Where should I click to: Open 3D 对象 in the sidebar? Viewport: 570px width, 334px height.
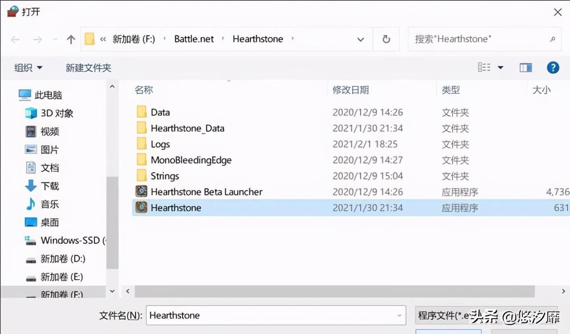pos(49,113)
